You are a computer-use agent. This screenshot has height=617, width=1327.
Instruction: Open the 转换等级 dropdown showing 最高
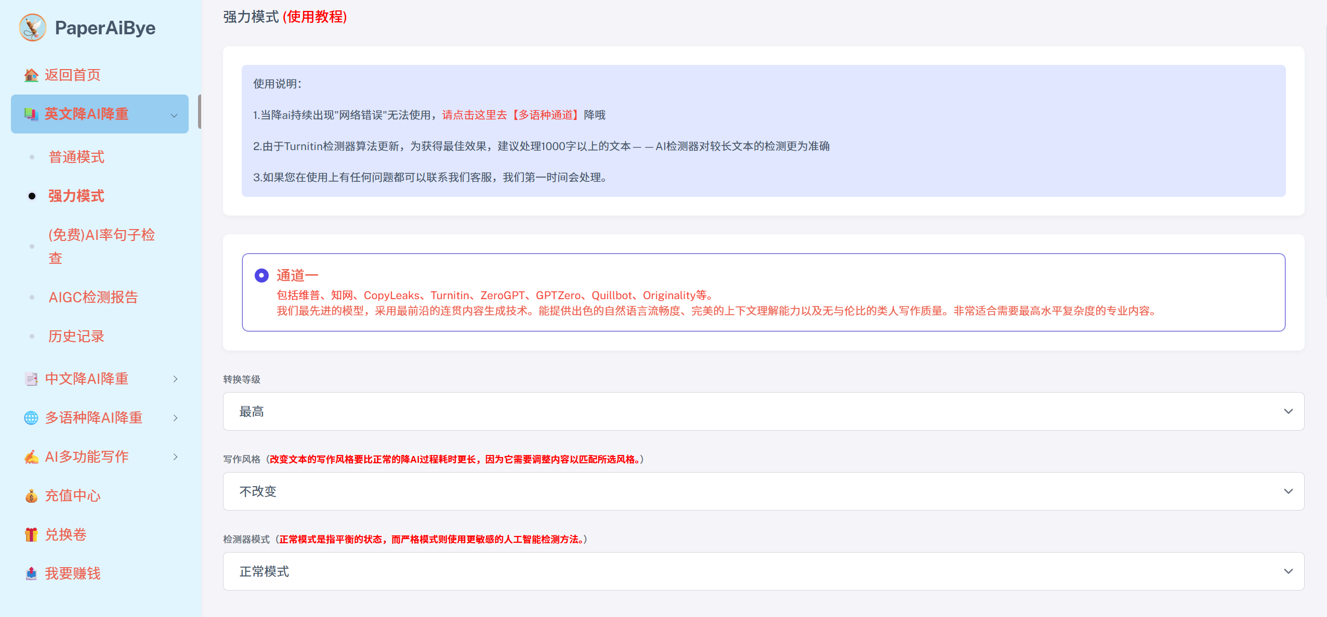click(763, 411)
